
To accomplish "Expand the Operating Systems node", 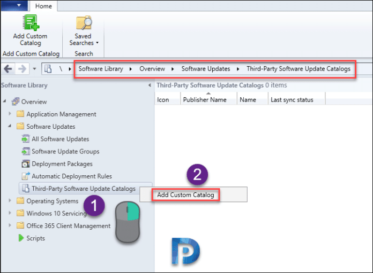I will pyautogui.click(x=10, y=200).
